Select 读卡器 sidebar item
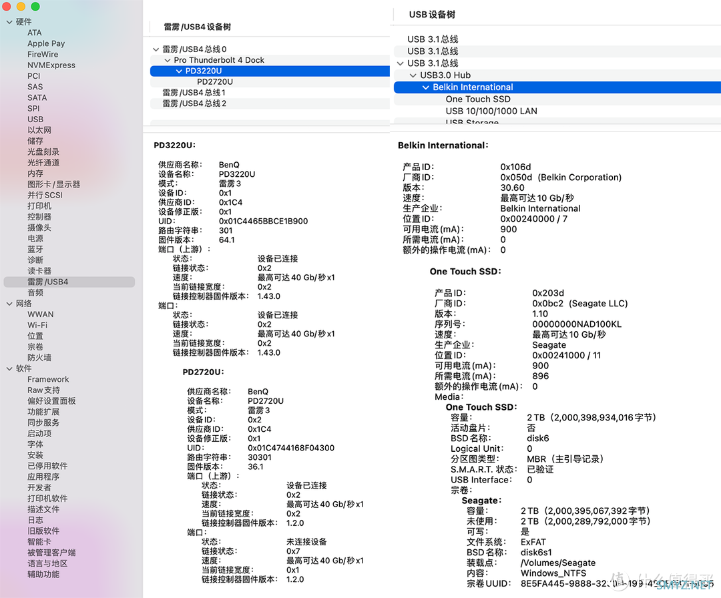721x598 pixels. (39, 271)
